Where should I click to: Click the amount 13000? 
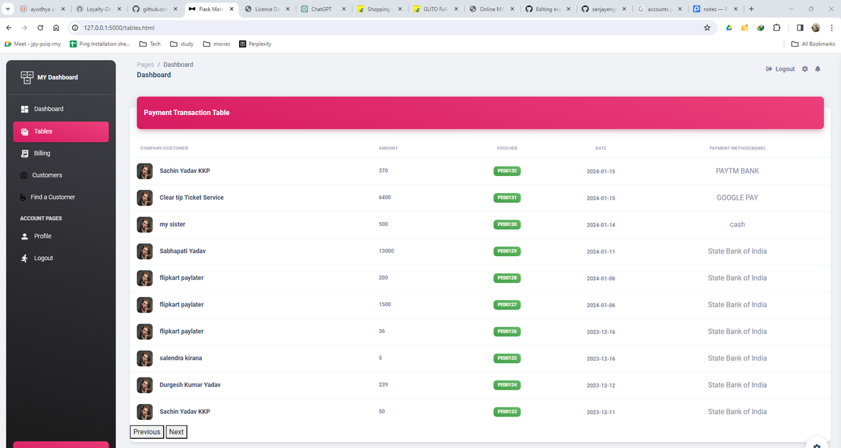pyautogui.click(x=386, y=251)
